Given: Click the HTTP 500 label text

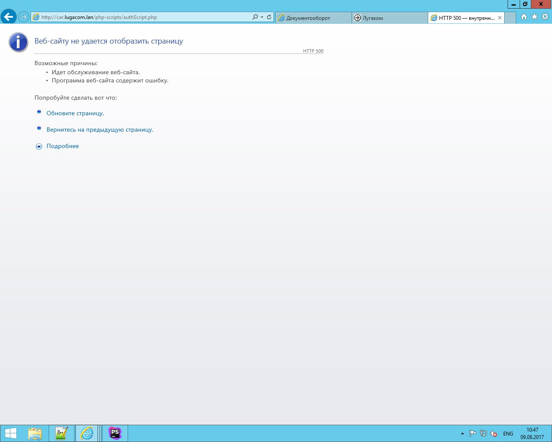Looking at the screenshot, I should [x=313, y=51].
